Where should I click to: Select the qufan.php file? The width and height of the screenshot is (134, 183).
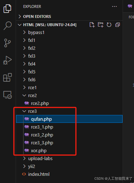point(69,119)
